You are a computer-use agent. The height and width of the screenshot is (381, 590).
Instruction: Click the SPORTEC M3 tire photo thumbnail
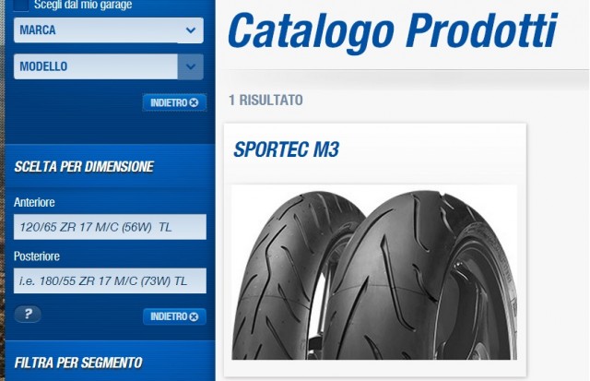(374, 272)
